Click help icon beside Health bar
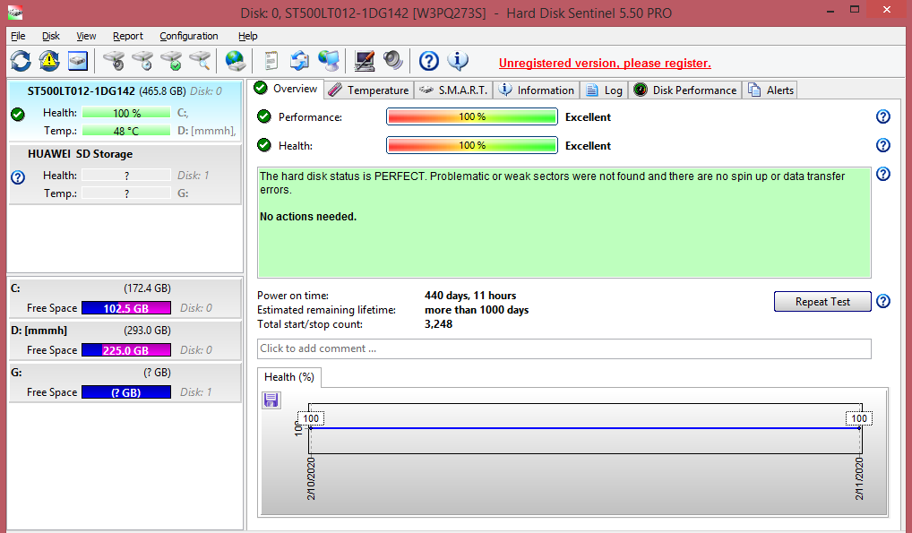 pyautogui.click(x=883, y=145)
